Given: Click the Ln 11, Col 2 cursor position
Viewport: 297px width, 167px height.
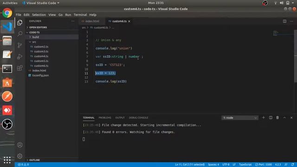Looking at the screenshot, I should tap(190, 165).
